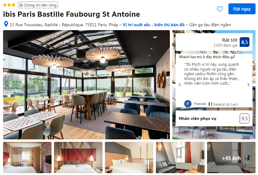
Task: Open mezzanine bed room thumbnail
Action: (129, 158)
